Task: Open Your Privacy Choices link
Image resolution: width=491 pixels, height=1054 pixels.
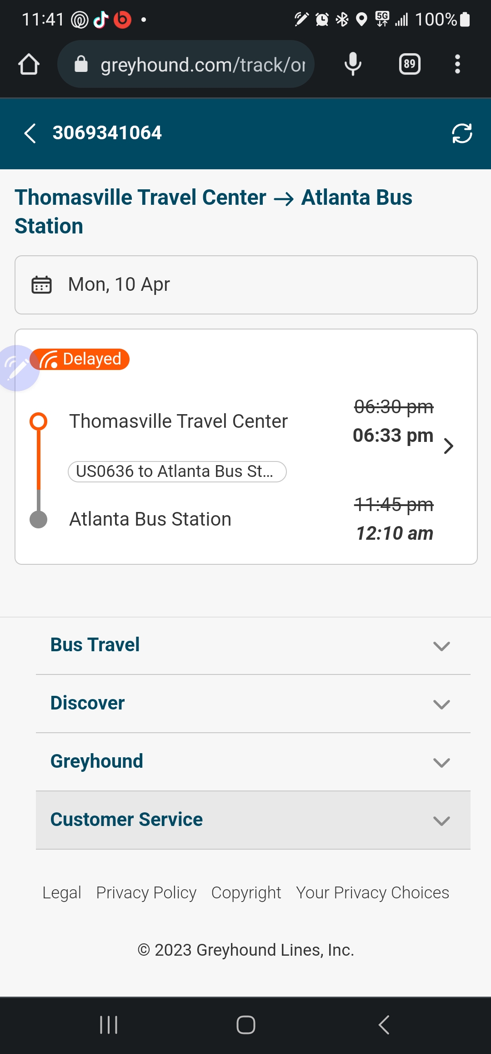Action: coord(372,893)
